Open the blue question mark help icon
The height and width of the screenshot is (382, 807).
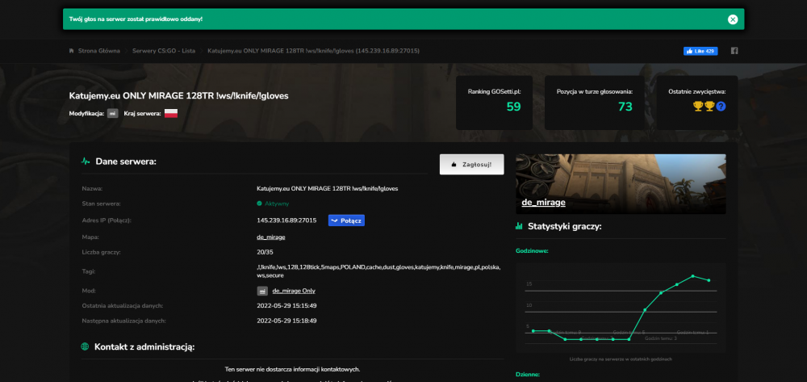(x=721, y=107)
